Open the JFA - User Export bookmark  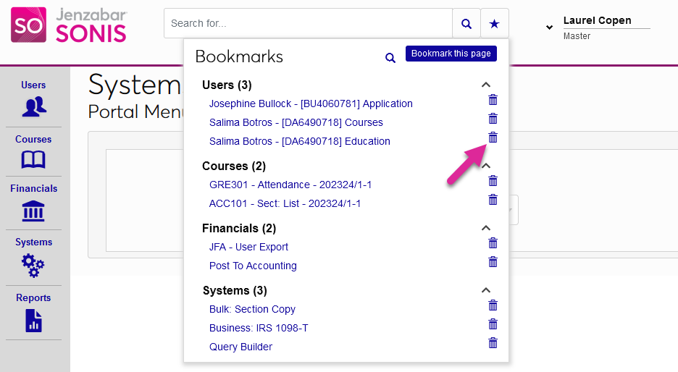[248, 247]
